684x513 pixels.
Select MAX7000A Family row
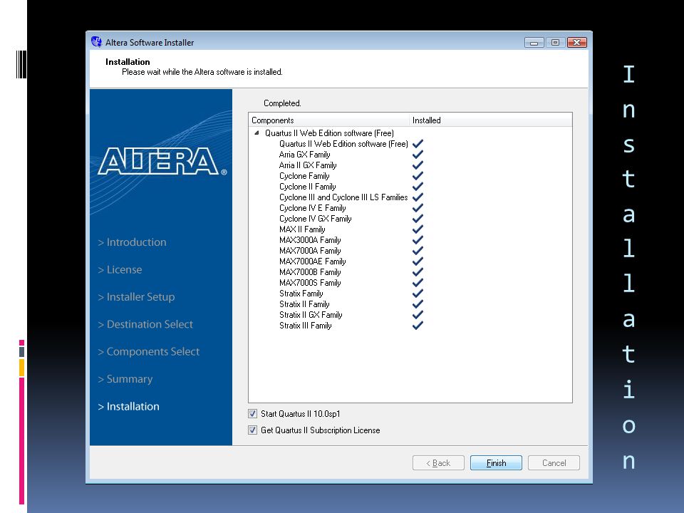click(310, 251)
